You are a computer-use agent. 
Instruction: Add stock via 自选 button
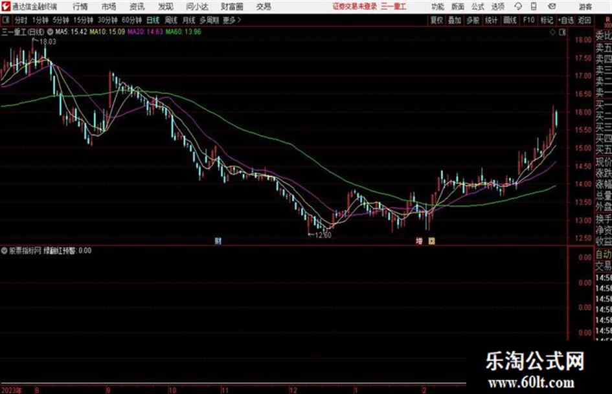pos(565,20)
